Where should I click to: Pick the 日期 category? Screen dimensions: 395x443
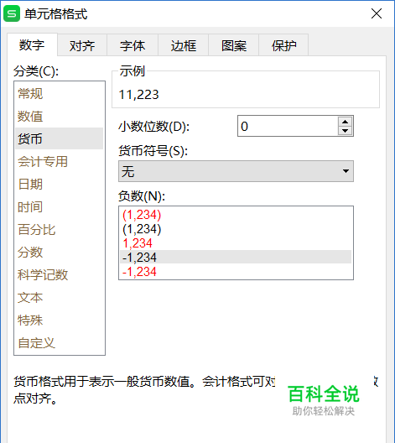pyautogui.click(x=59, y=185)
